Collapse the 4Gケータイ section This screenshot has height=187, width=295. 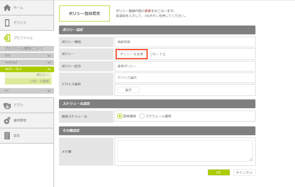(49, 69)
